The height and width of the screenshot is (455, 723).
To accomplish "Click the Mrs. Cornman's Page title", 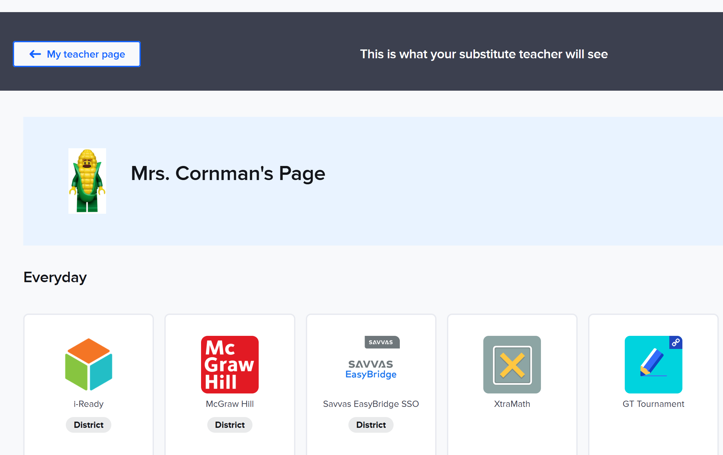I will click(x=228, y=173).
